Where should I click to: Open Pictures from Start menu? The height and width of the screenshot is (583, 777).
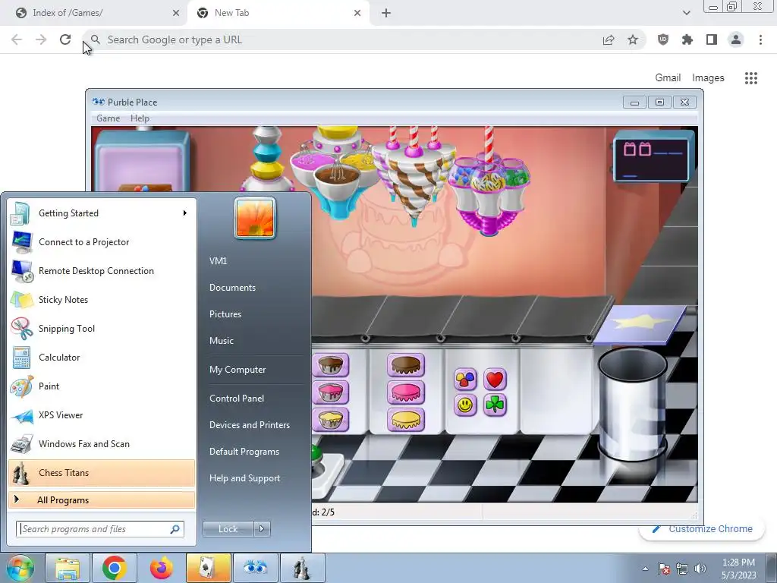click(x=225, y=314)
